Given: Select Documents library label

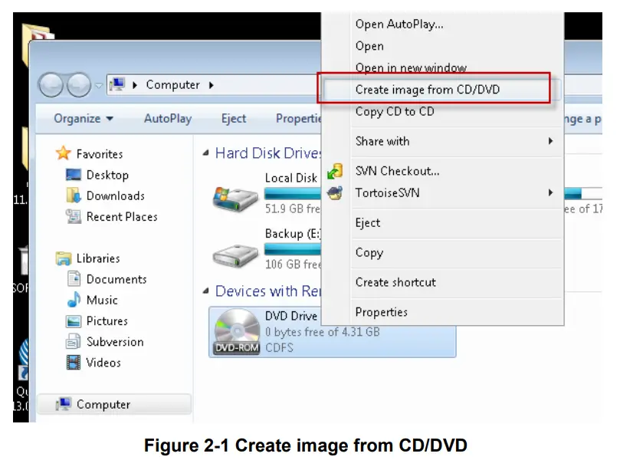Looking at the screenshot, I should point(116,279).
